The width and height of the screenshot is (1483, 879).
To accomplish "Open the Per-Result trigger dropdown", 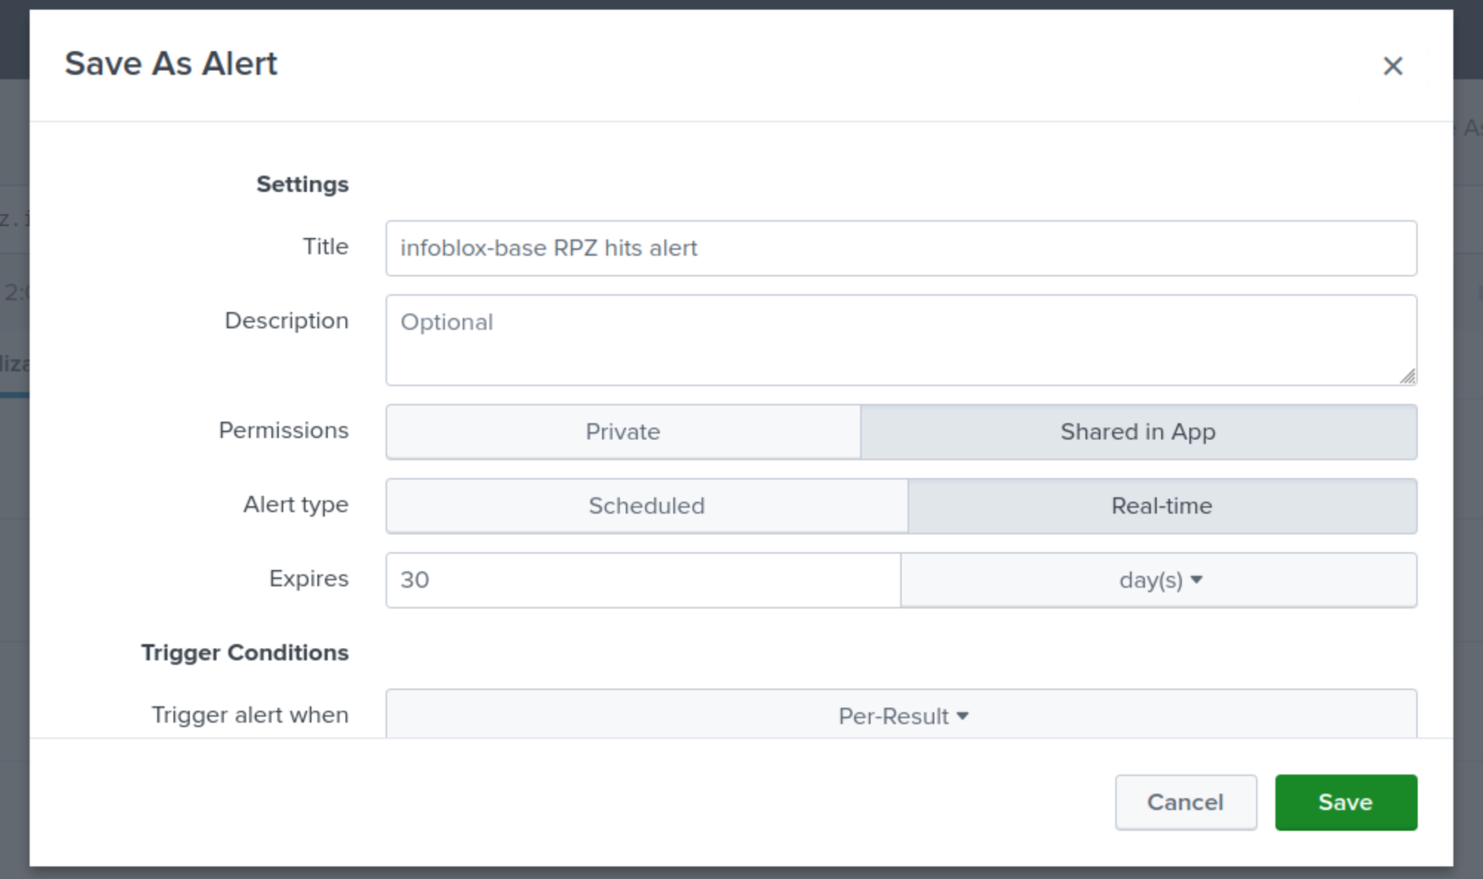I will (900, 715).
